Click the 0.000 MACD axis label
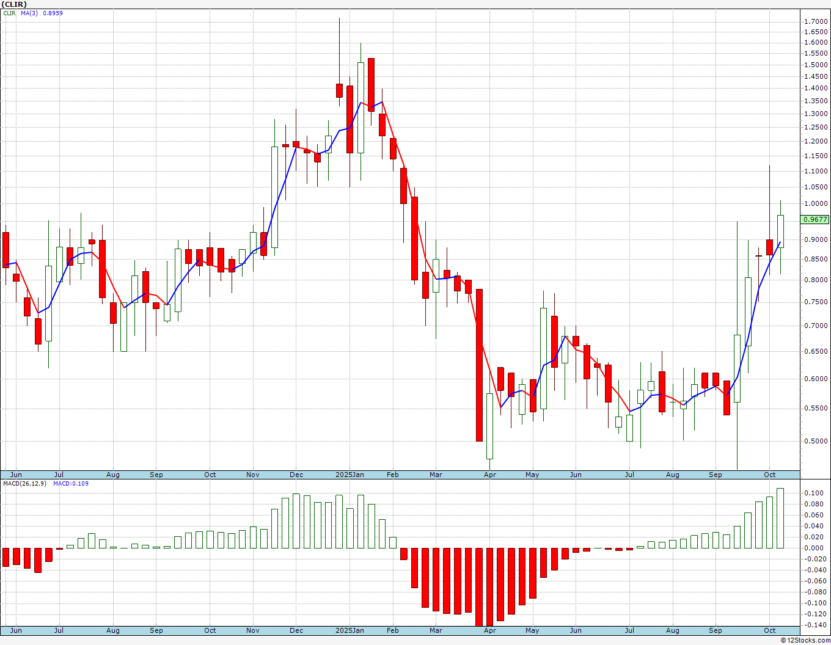 coord(813,548)
